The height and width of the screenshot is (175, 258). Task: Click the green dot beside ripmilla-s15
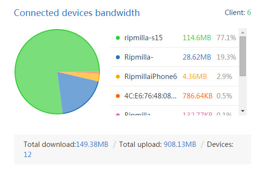(118, 38)
